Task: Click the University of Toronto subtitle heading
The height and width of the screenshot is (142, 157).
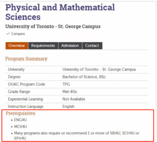Action: [53, 26]
